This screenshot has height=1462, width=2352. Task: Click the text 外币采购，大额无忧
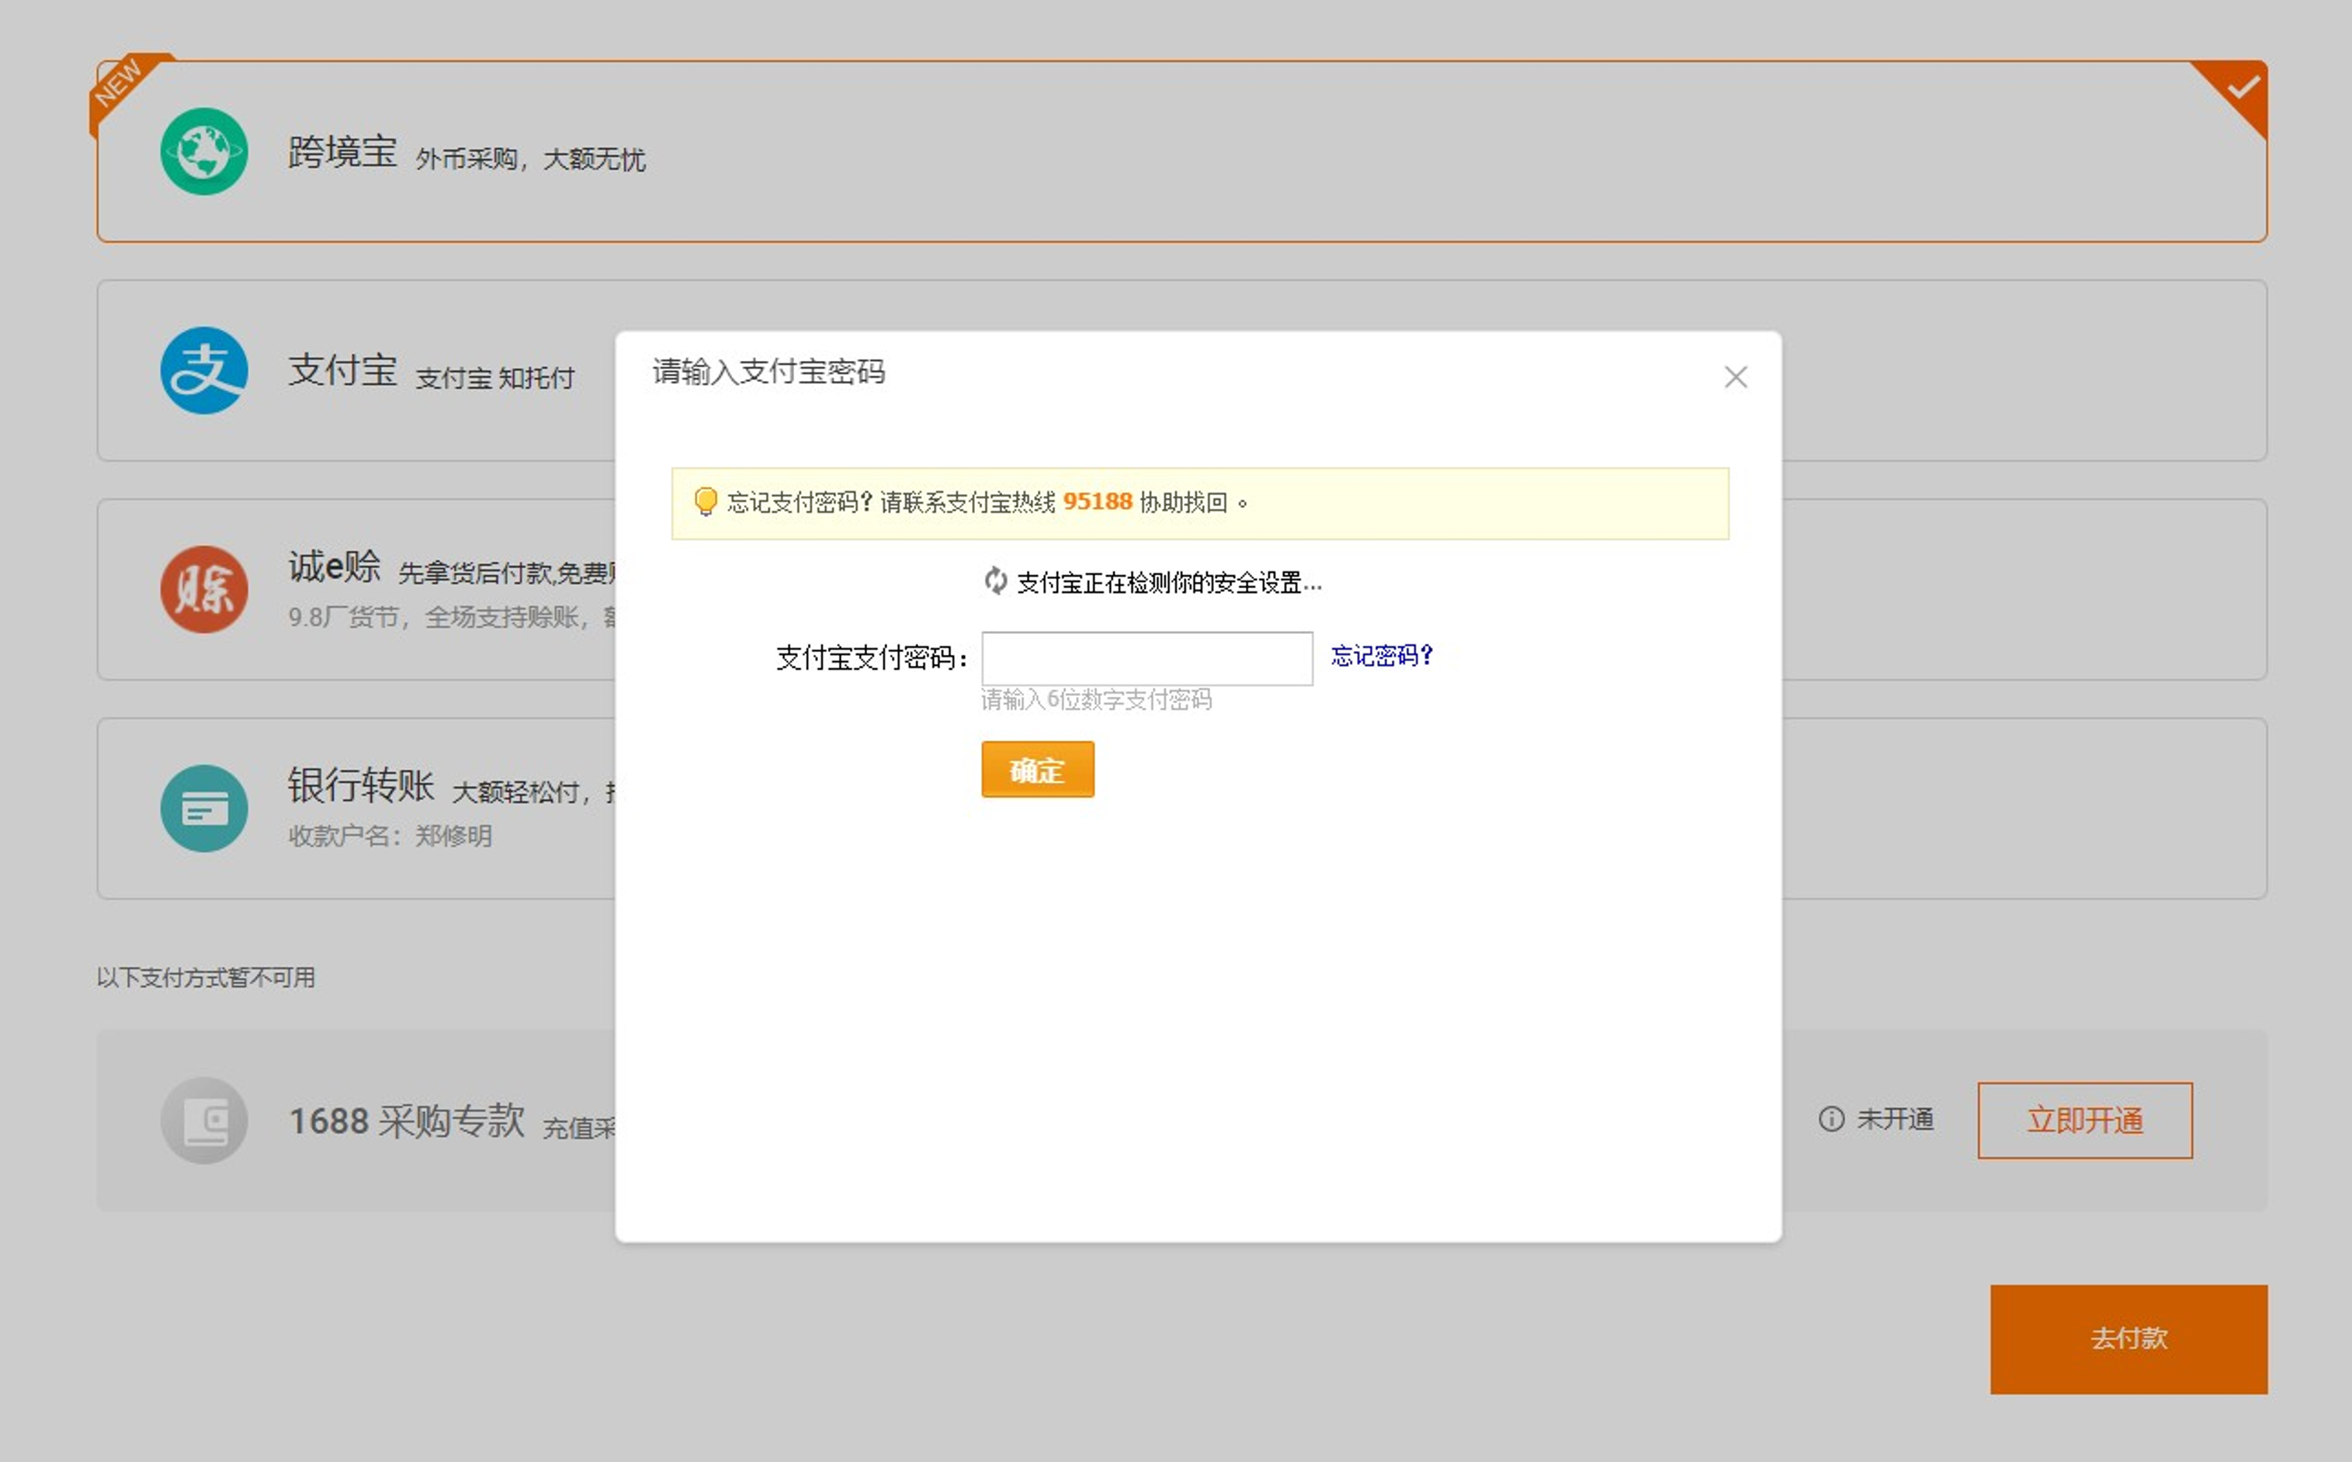531,160
